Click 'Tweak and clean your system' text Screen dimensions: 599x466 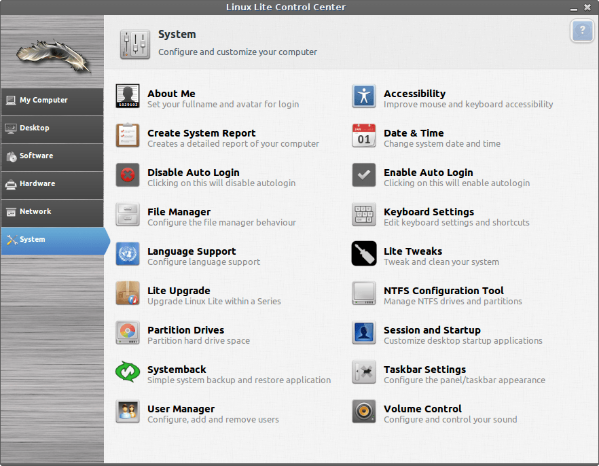(441, 262)
